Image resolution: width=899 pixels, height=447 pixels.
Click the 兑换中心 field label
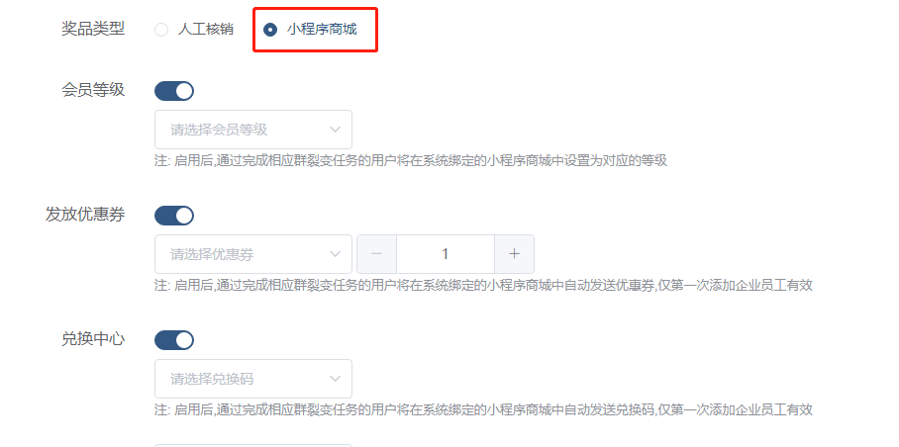pyautogui.click(x=93, y=339)
